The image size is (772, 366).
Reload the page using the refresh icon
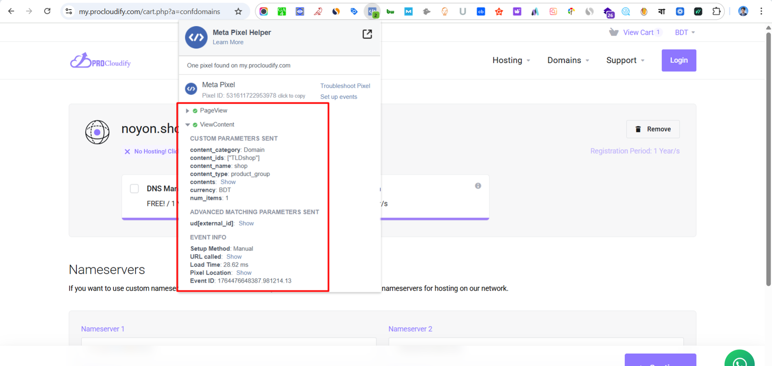click(47, 12)
